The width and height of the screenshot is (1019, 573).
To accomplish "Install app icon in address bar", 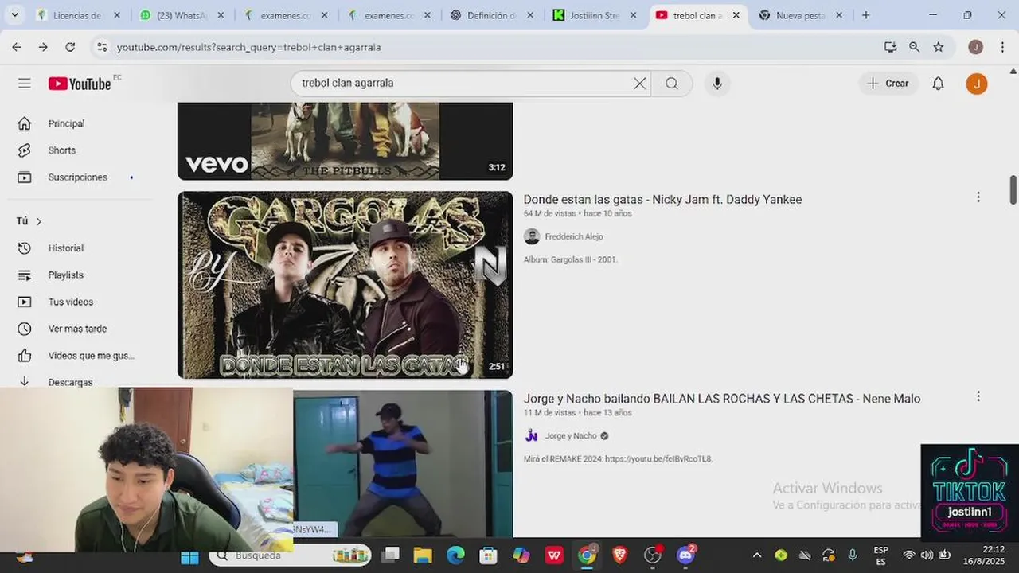I will click(890, 47).
